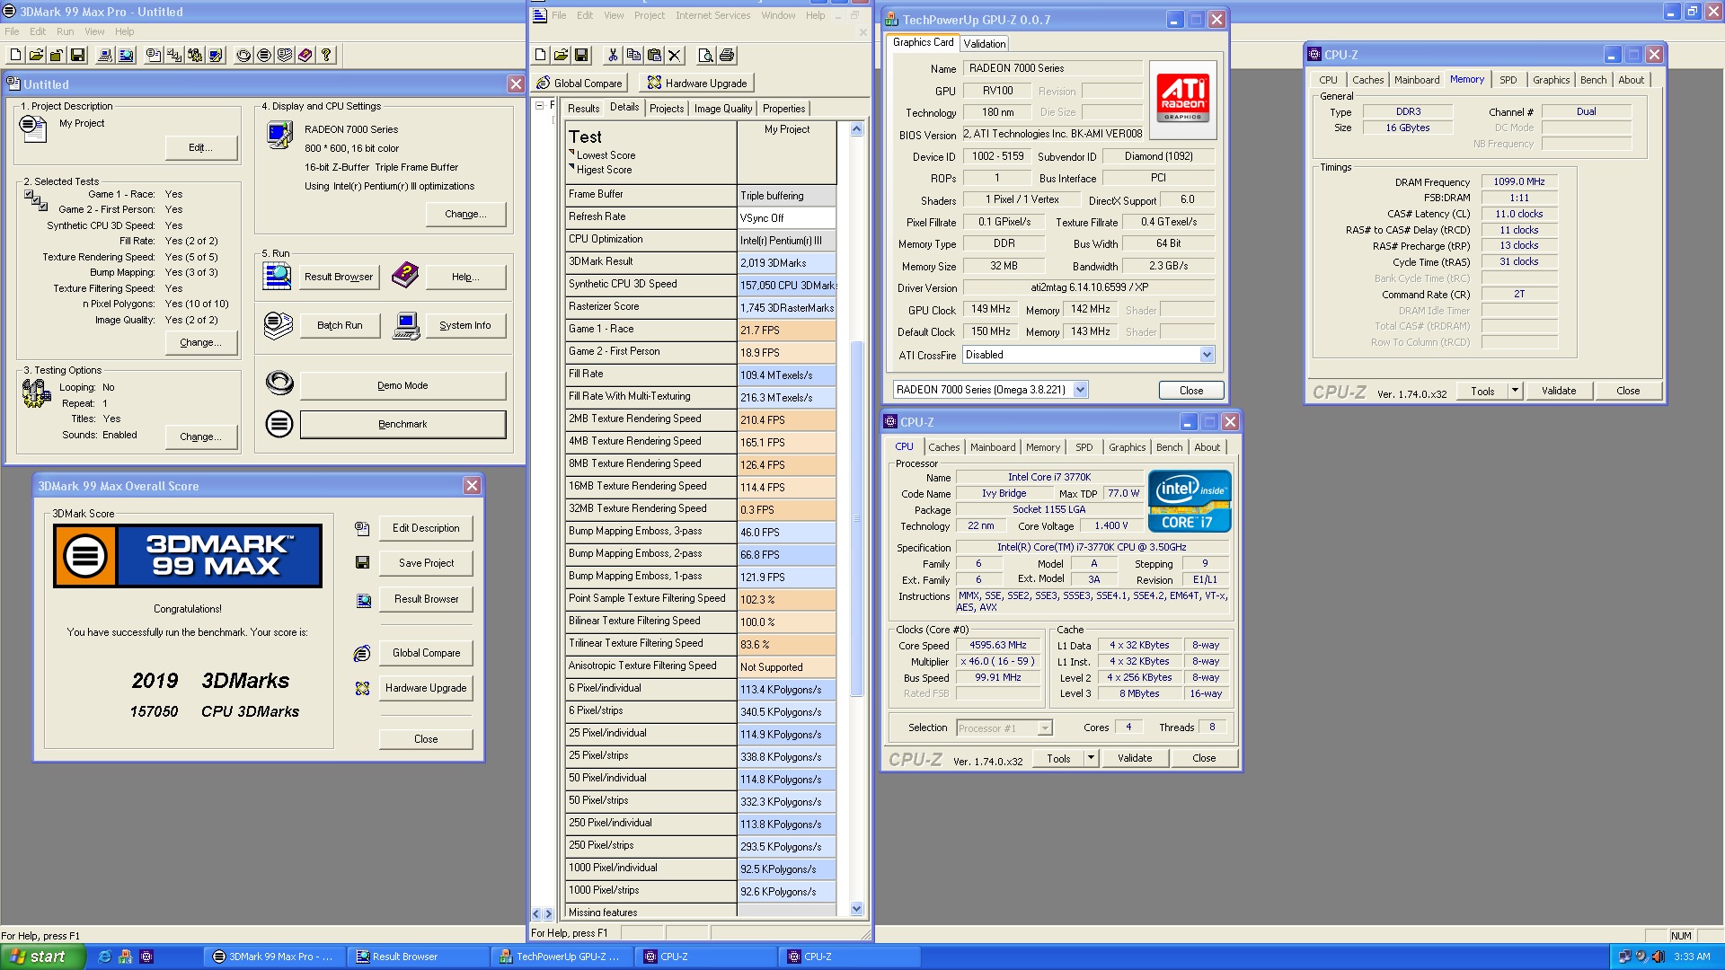Click the Result Browser vertical scrollbar thumb

(856, 518)
